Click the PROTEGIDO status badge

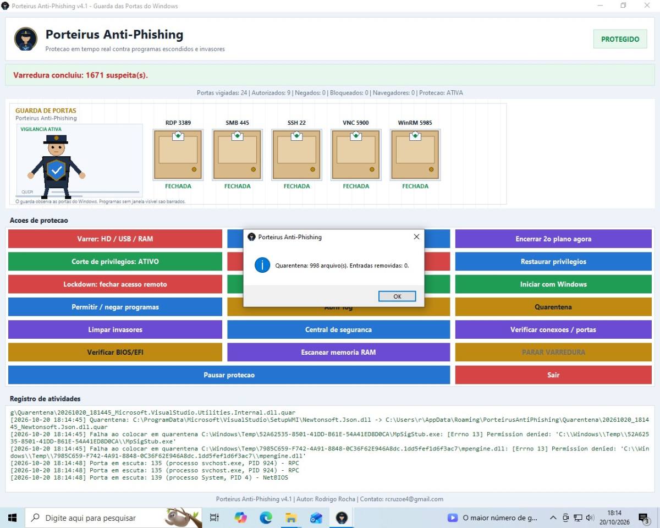tap(620, 39)
